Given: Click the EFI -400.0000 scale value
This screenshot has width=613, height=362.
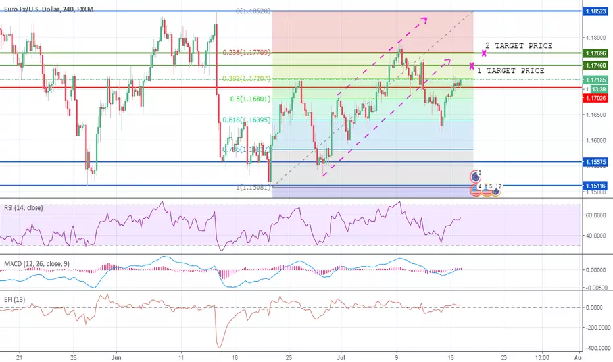Looking at the screenshot, I should [597, 348].
